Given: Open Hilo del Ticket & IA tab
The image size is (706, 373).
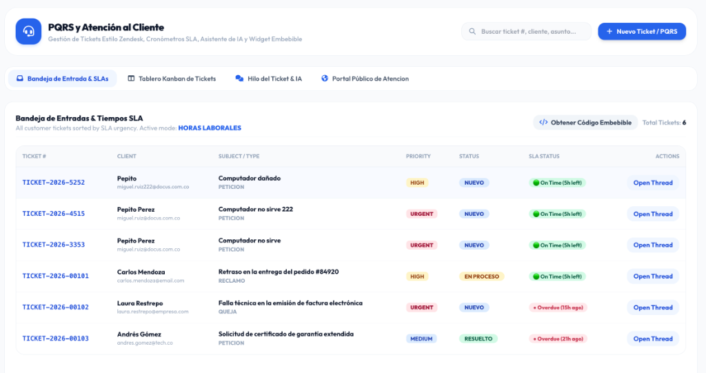Looking at the screenshot, I should [x=269, y=79].
